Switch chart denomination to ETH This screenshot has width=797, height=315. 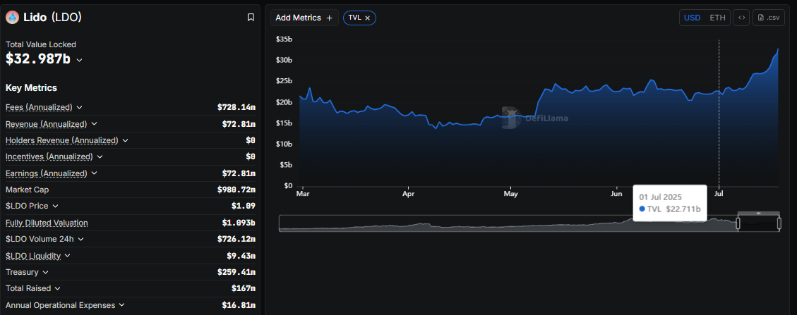pyautogui.click(x=718, y=18)
